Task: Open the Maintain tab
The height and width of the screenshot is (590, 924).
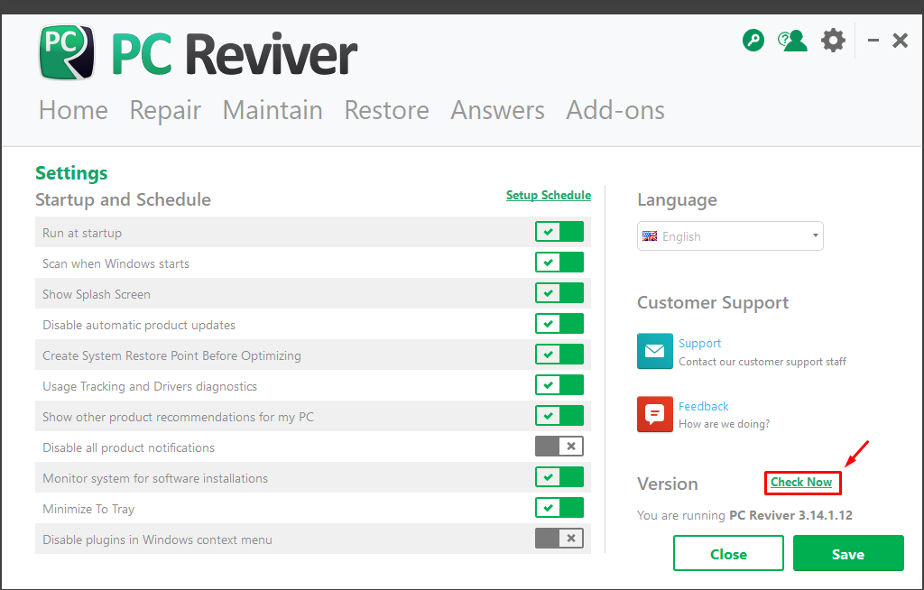Action: pos(273,110)
